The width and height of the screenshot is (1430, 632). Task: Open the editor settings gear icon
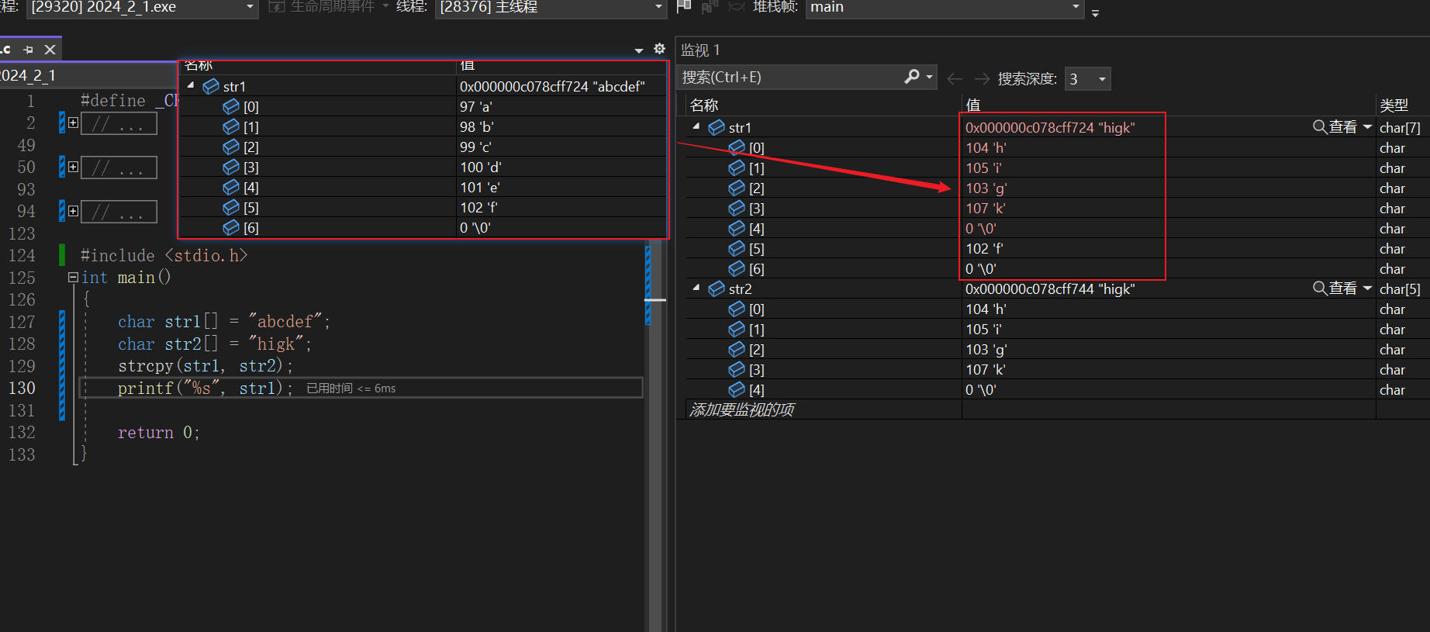pos(659,49)
